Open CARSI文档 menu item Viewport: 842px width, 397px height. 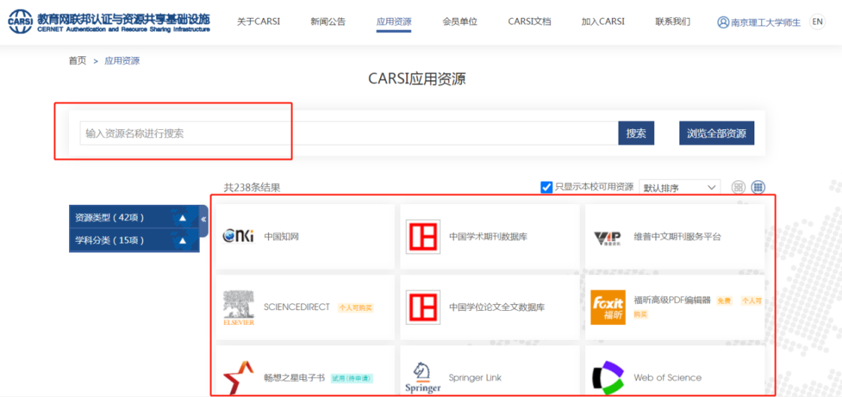click(529, 22)
